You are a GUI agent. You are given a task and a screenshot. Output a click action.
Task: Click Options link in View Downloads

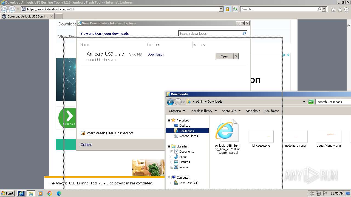pyautogui.click(x=86, y=144)
